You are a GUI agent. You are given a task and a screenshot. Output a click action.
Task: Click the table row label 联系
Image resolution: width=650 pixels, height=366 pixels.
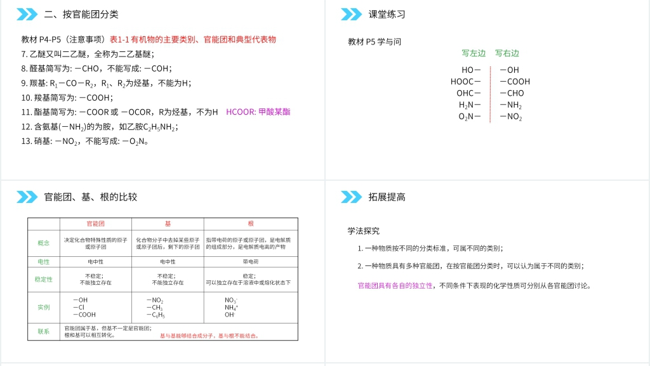(x=44, y=331)
